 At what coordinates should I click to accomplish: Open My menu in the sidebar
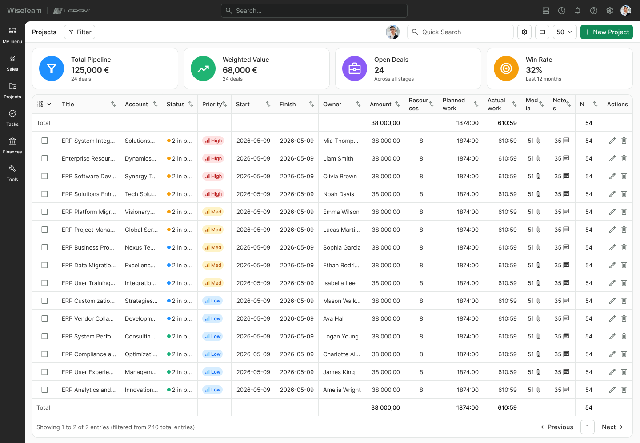click(x=12, y=35)
